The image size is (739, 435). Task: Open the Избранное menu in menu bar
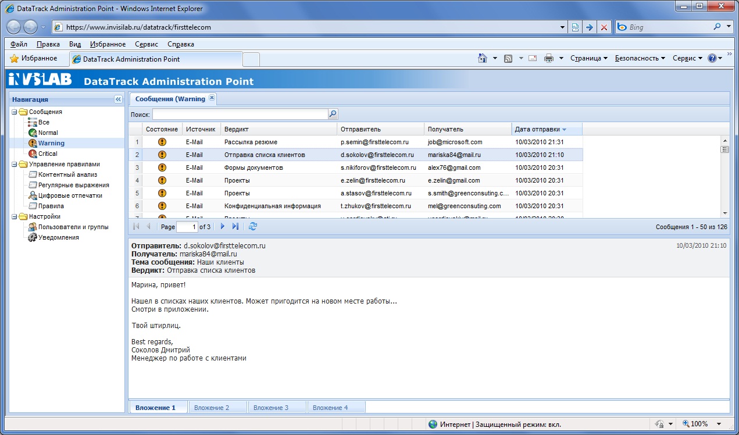point(108,44)
